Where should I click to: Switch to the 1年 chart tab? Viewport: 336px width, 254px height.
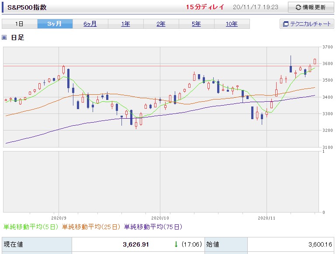click(x=125, y=24)
